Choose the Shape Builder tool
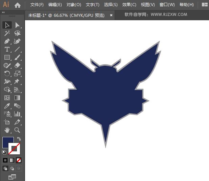This screenshot has height=181, width=209. [x=7, y=90]
